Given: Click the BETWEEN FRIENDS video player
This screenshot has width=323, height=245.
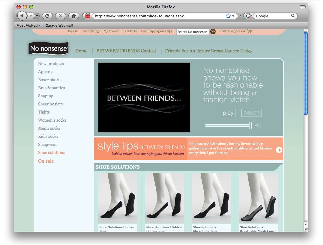Looking at the screenshot, I should 144,98.
